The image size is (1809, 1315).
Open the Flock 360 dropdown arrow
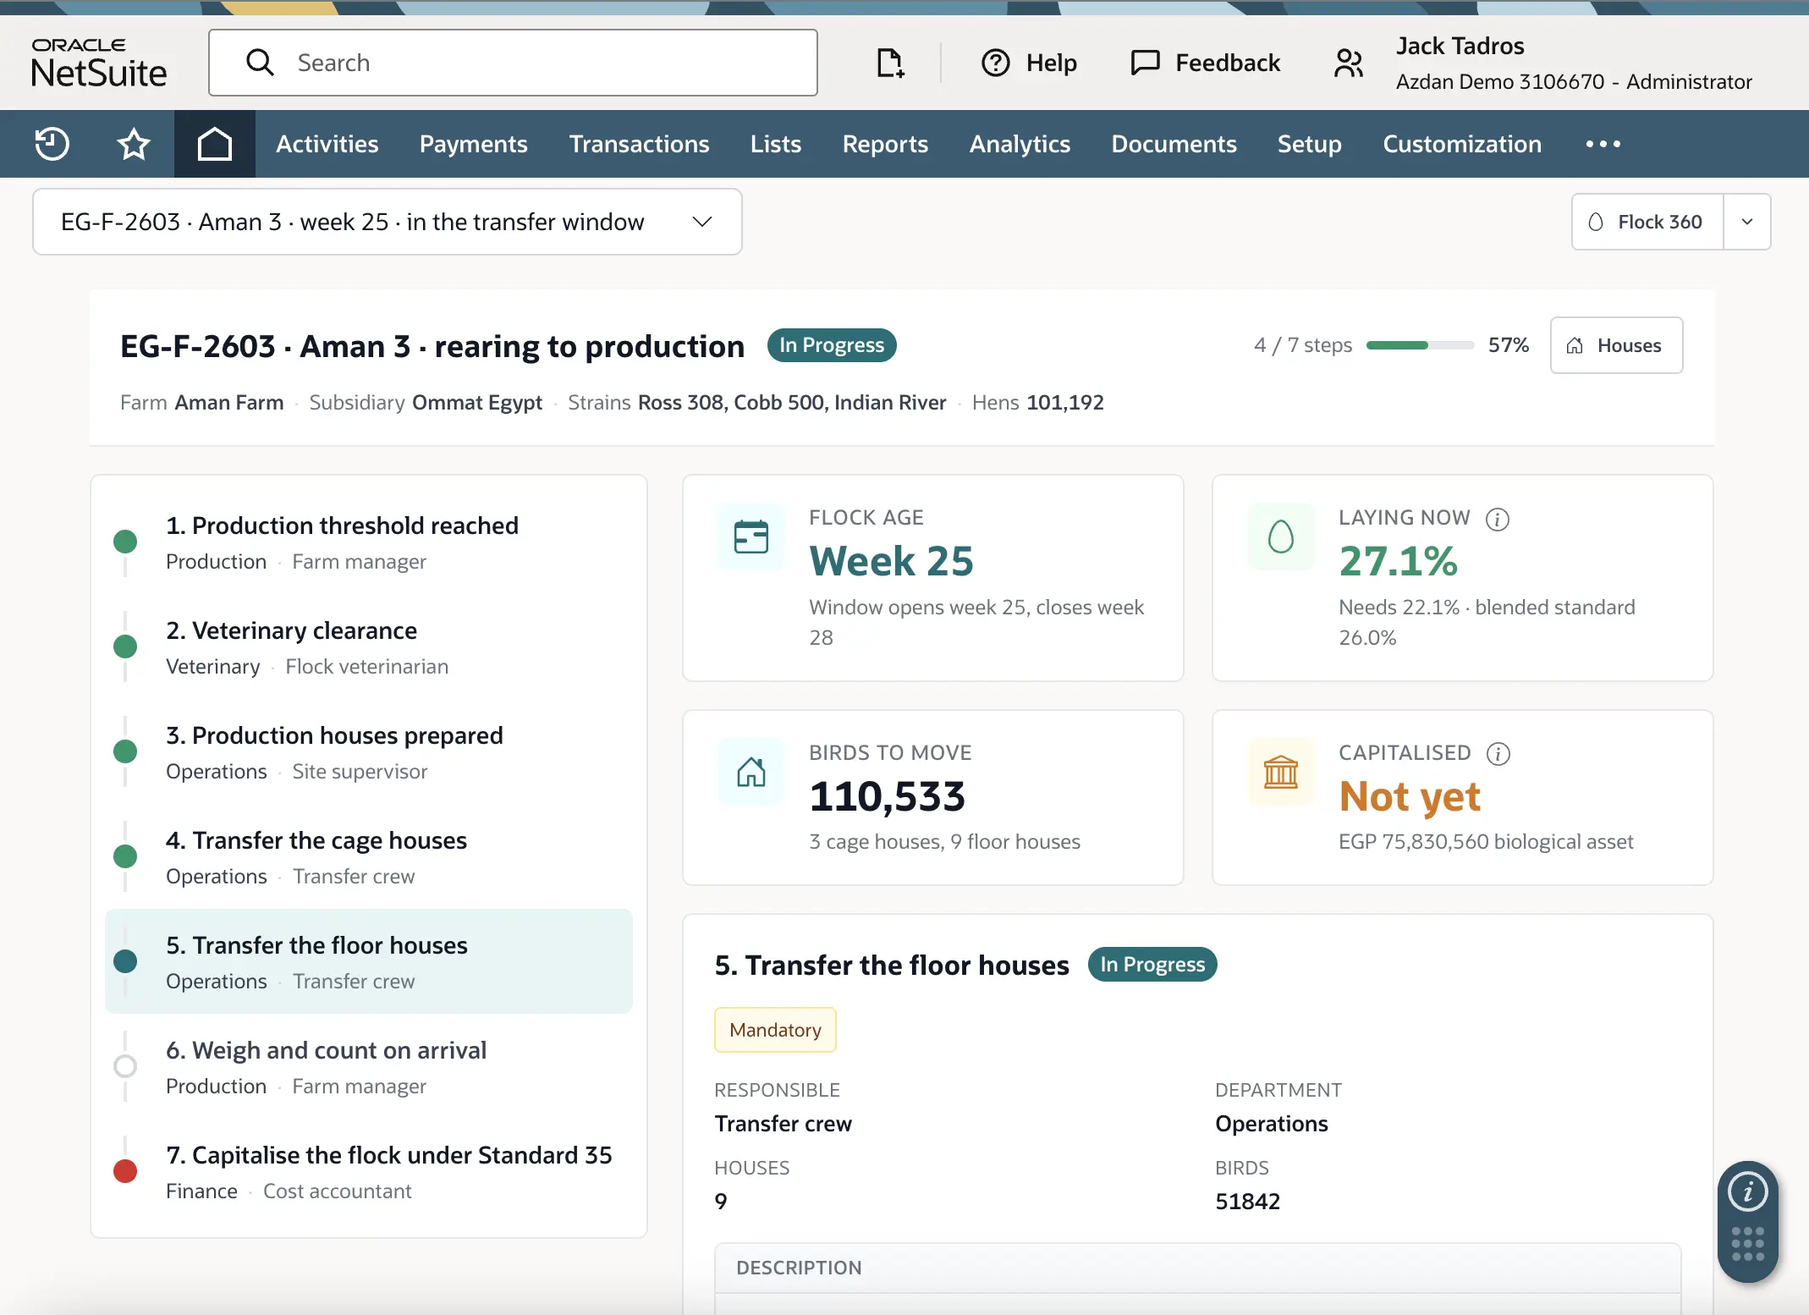tap(1747, 222)
